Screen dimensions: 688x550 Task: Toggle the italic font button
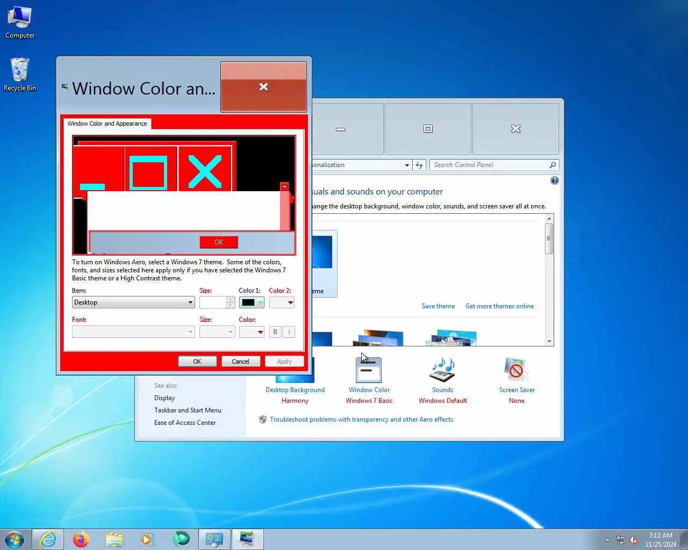(289, 332)
